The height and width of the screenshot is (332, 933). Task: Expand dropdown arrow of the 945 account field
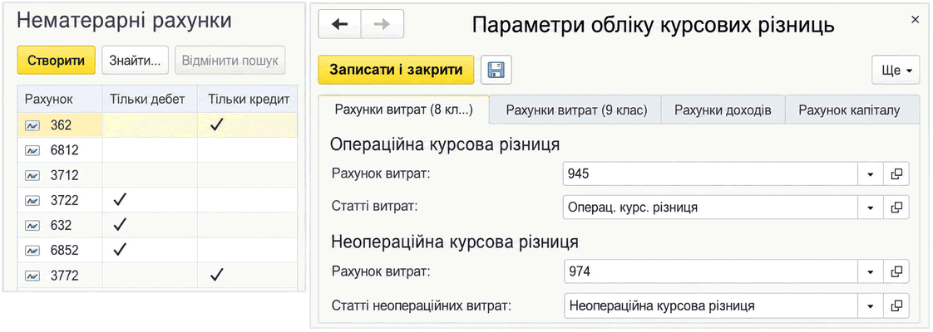(x=870, y=173)
